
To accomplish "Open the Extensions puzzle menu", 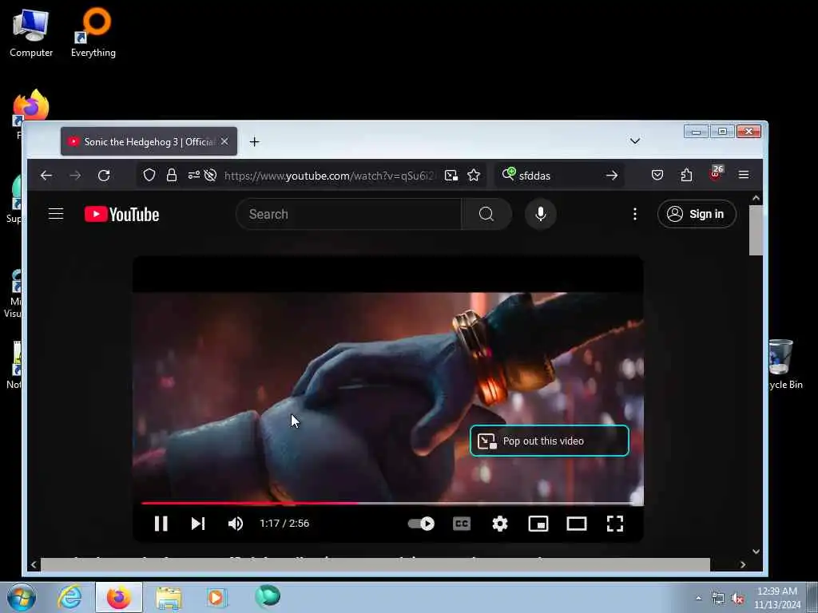I will click(x=686, y=175).
